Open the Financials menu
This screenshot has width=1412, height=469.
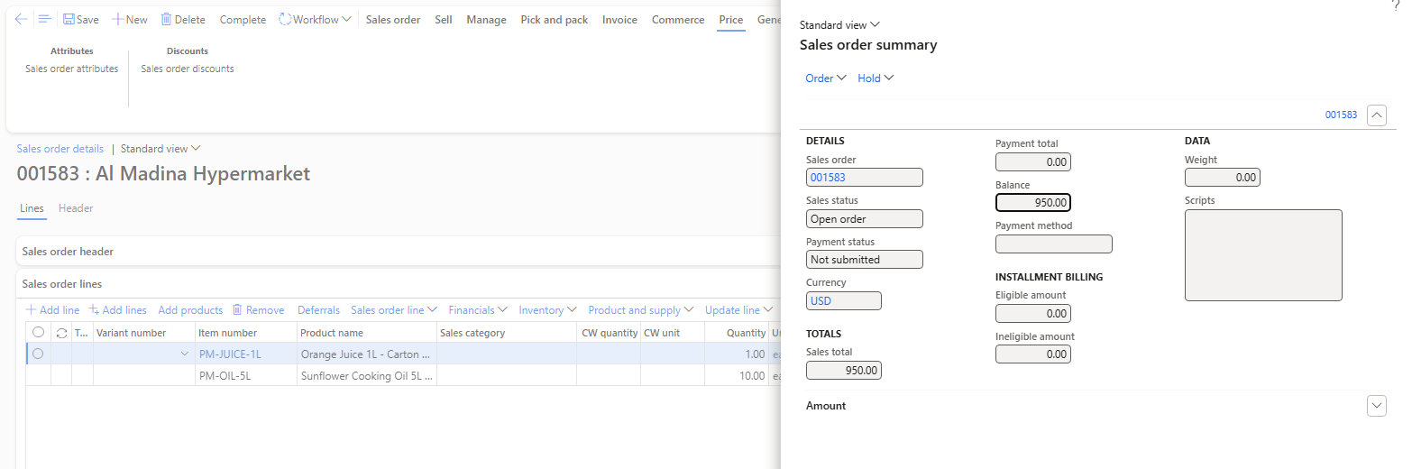coord(478,310)
